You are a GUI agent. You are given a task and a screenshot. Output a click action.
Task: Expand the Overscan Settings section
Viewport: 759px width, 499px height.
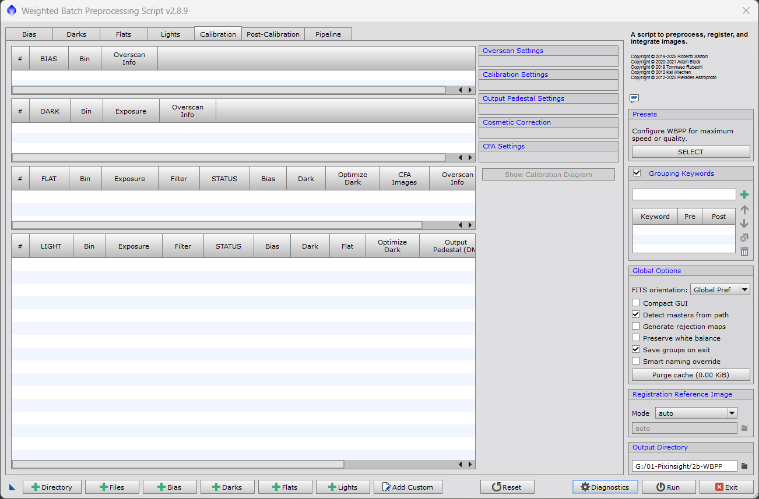click(x=548, y=51)
